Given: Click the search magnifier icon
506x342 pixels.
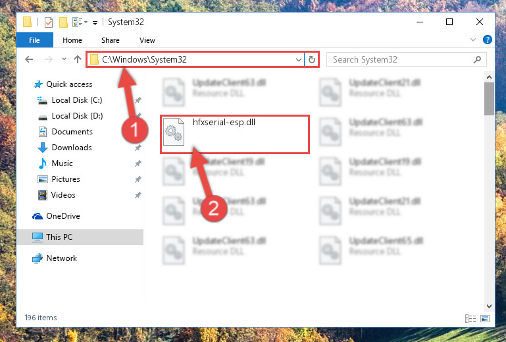Looking at the screenshot, I should click(477, 59).
